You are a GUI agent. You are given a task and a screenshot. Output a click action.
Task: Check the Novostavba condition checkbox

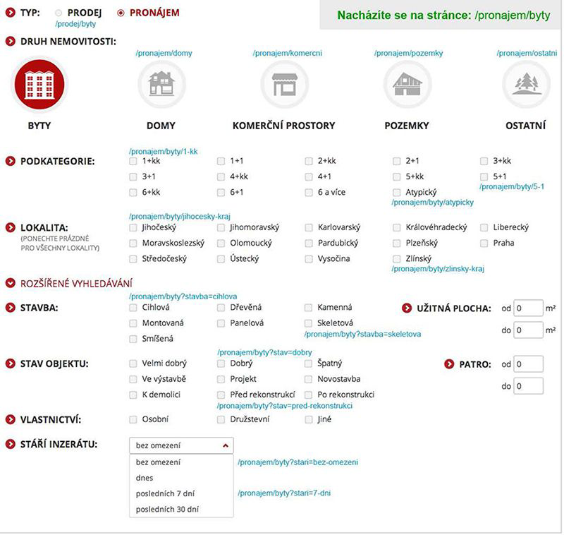click(x=309, y=380)
